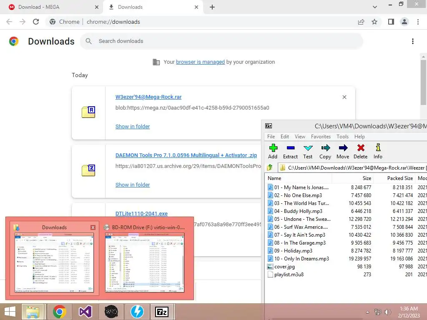Open the Chrome side panel icon

[391, 22]
